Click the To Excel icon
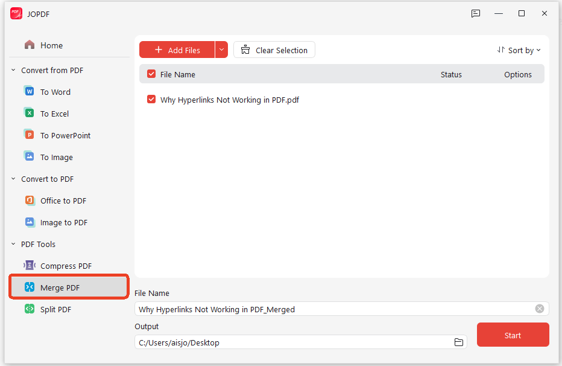 point(30,113)
